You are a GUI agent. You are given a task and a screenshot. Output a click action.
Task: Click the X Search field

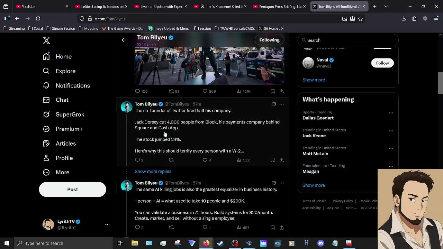[x=348, y=40]
